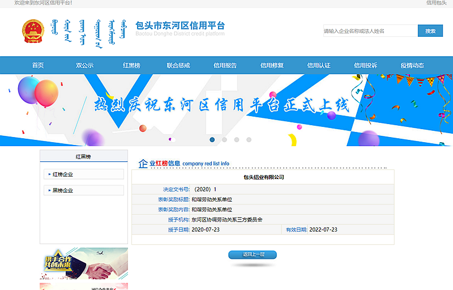Open the 信用报告 navigation item

(225, 66)
